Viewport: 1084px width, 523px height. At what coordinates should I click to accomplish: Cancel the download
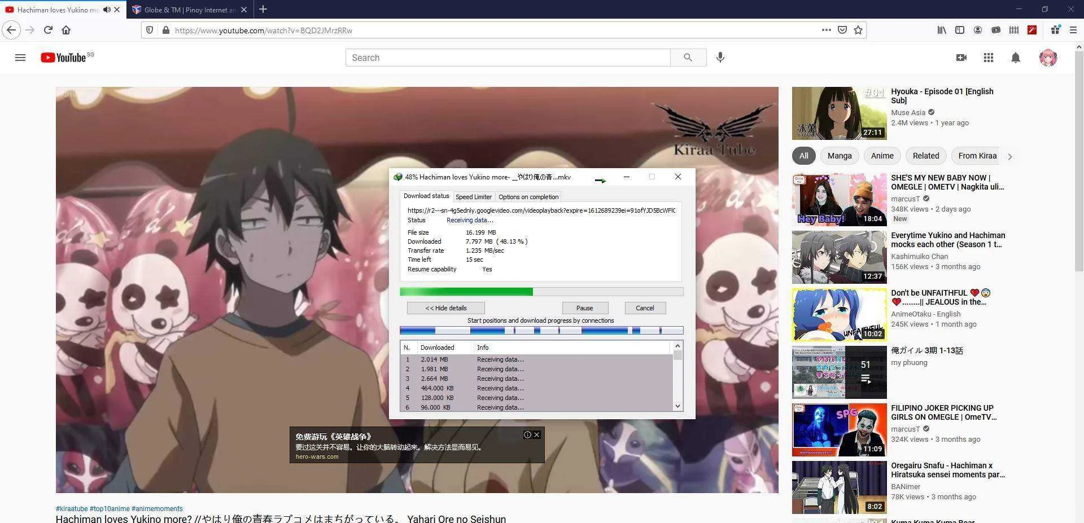(x=645, y=308)
